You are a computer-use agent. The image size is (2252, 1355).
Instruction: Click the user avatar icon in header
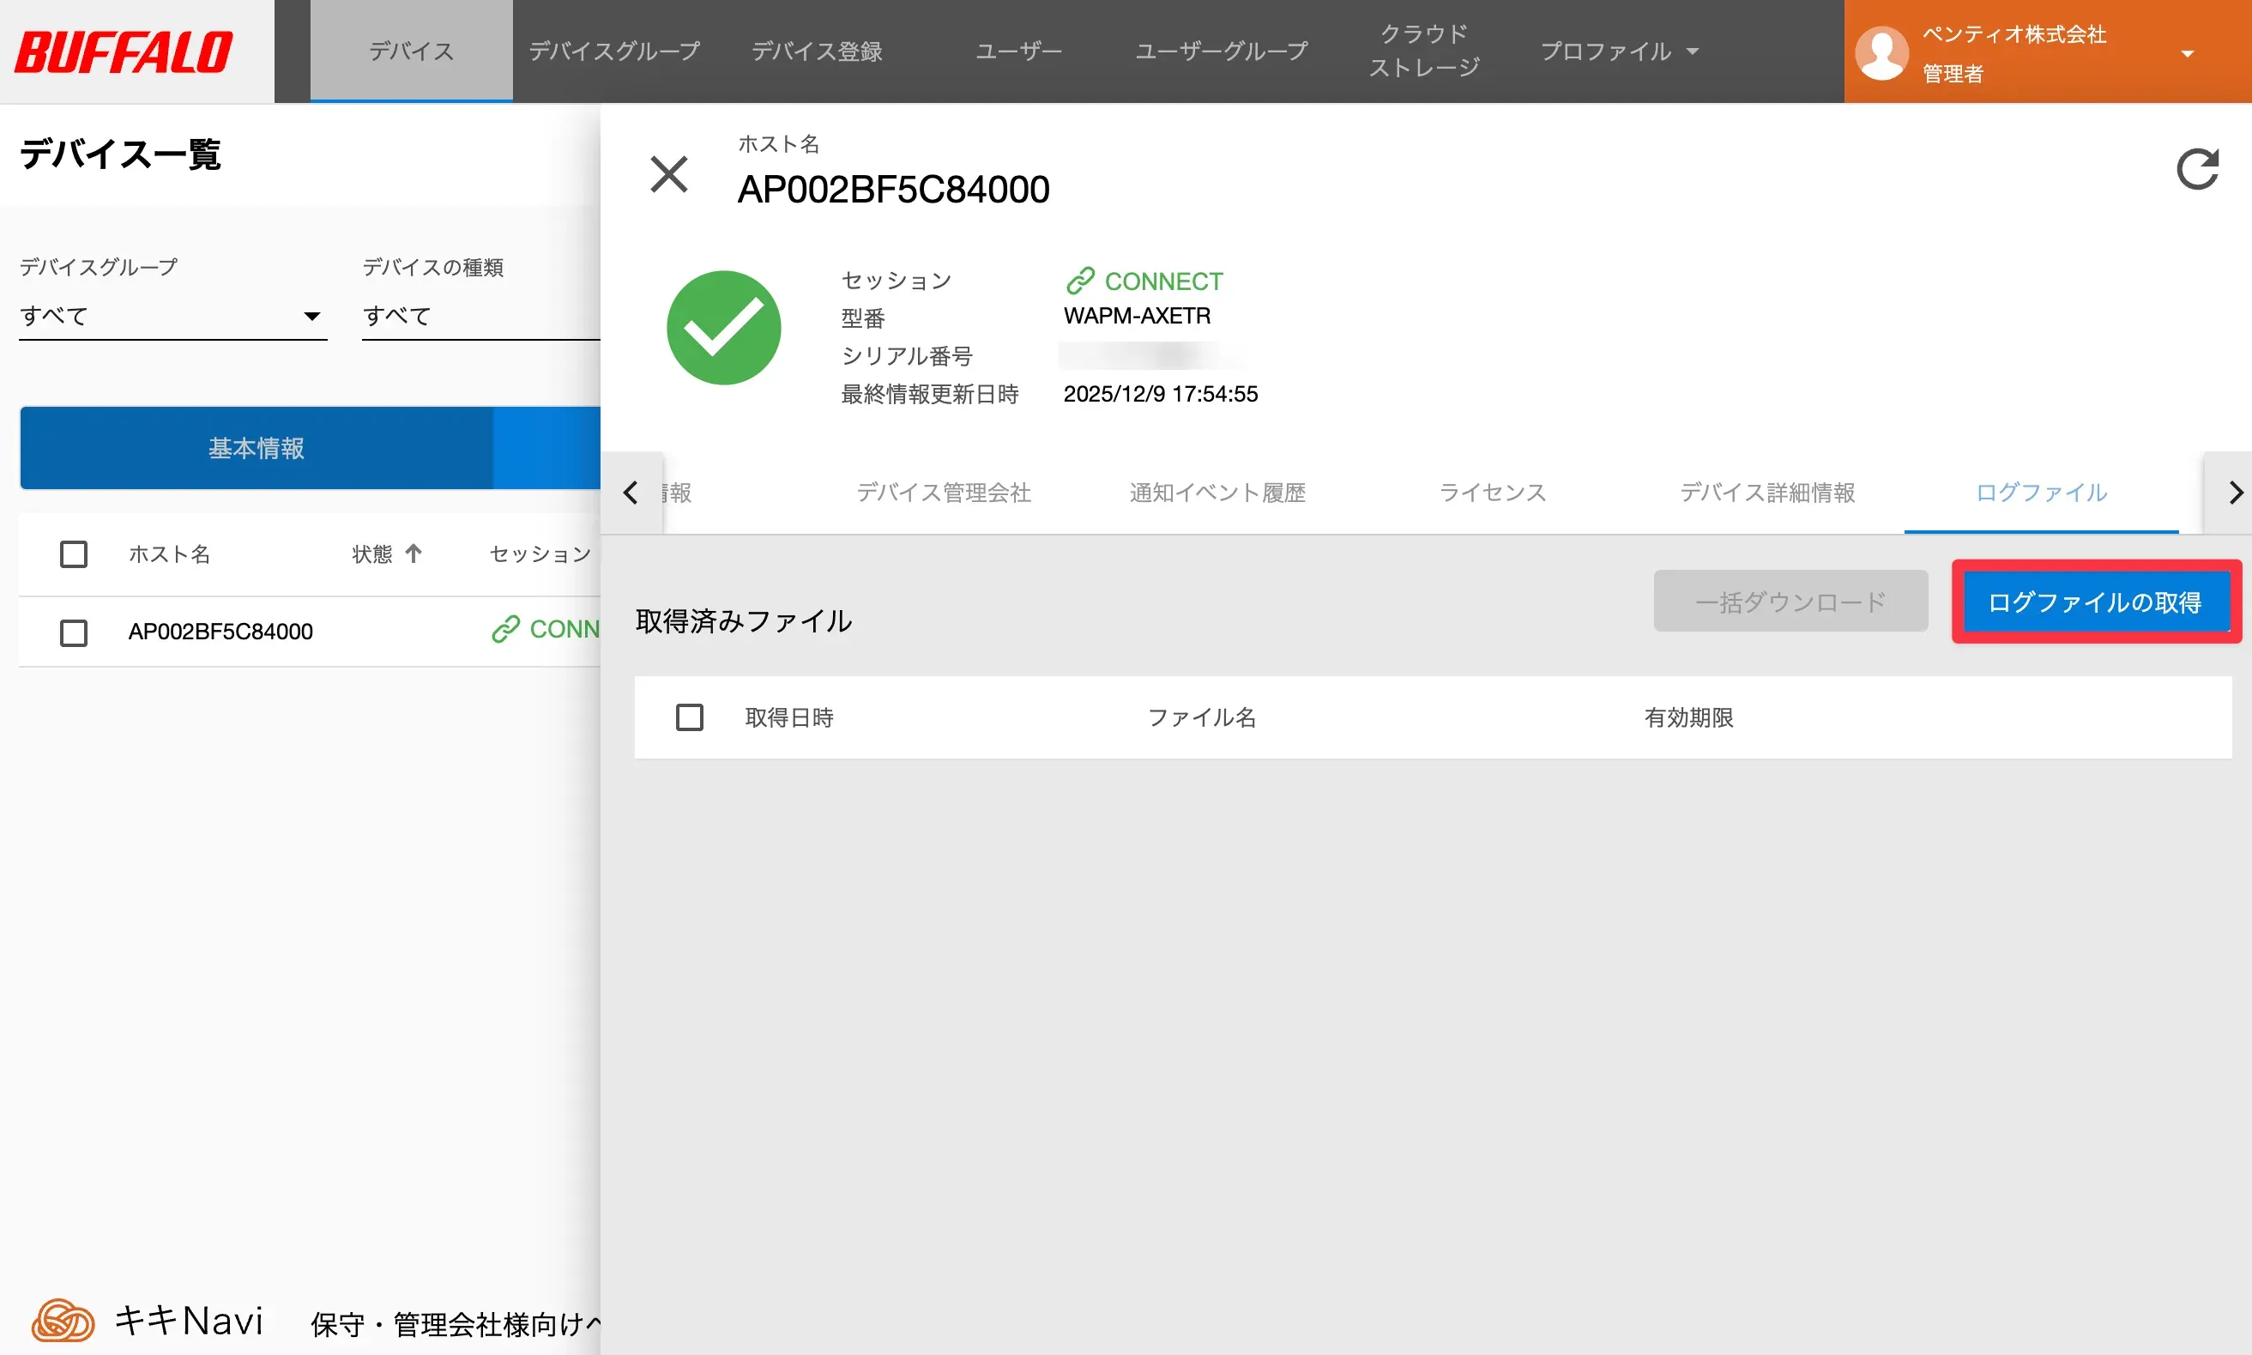[x=1881, y=52]
